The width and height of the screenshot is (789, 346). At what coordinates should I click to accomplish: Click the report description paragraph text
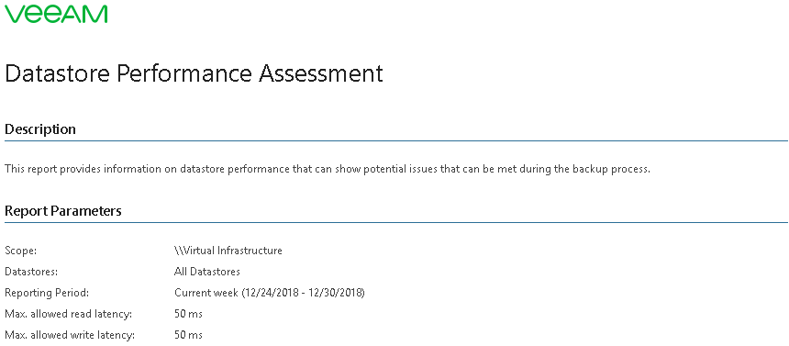[x=328, y=169]
